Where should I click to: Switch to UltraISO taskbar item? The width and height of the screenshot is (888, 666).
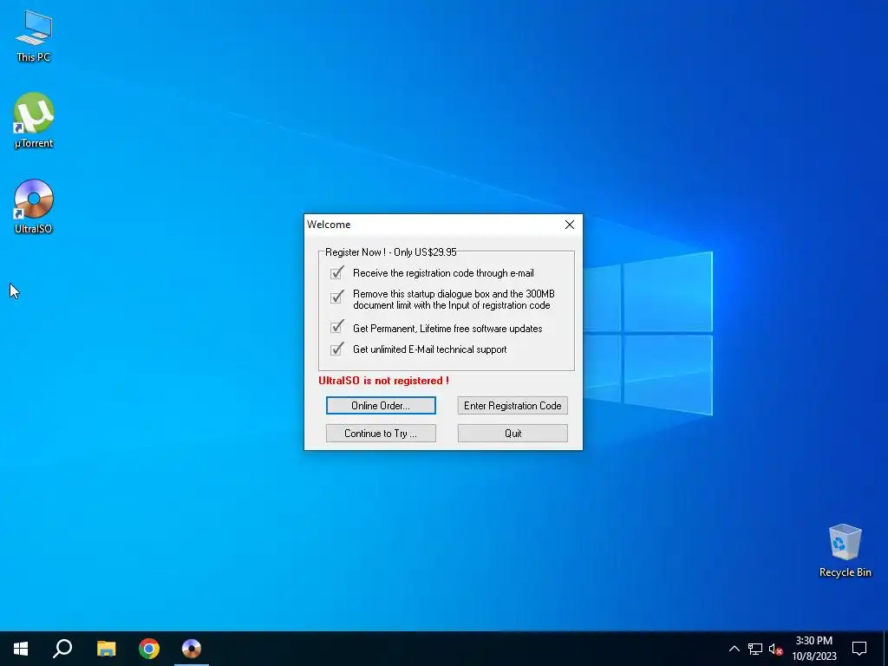click(x=192, y=649)
